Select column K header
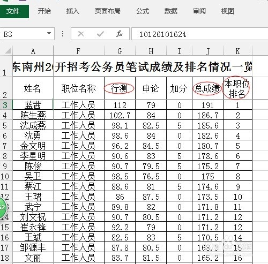The height and width of the screenshot is (264, 268). click(237, 51)
